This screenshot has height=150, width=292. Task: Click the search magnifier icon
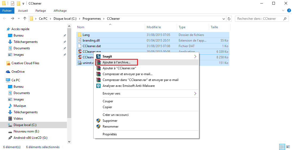point(285,19)
